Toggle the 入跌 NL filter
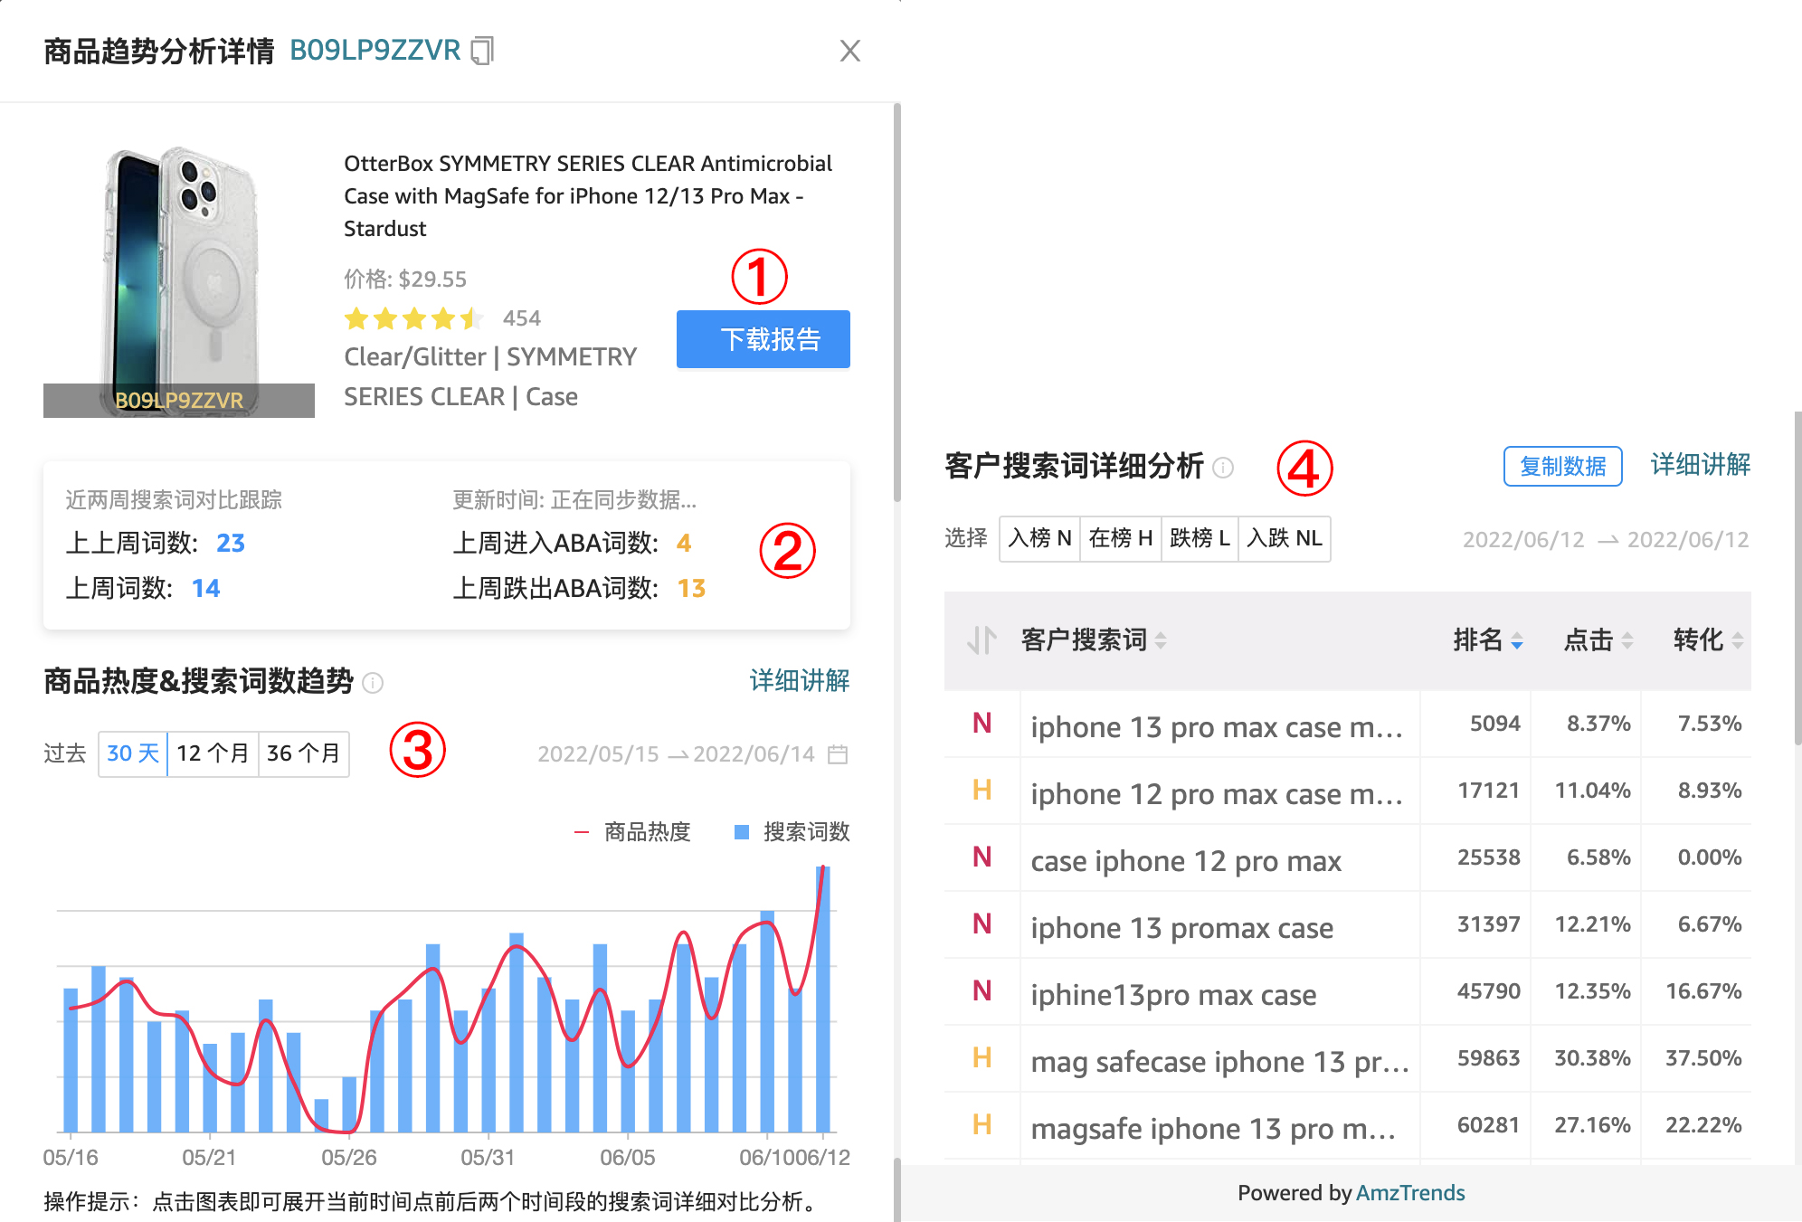The height and width of the screenshot is (1222, 1802). tap(1285, 538)
